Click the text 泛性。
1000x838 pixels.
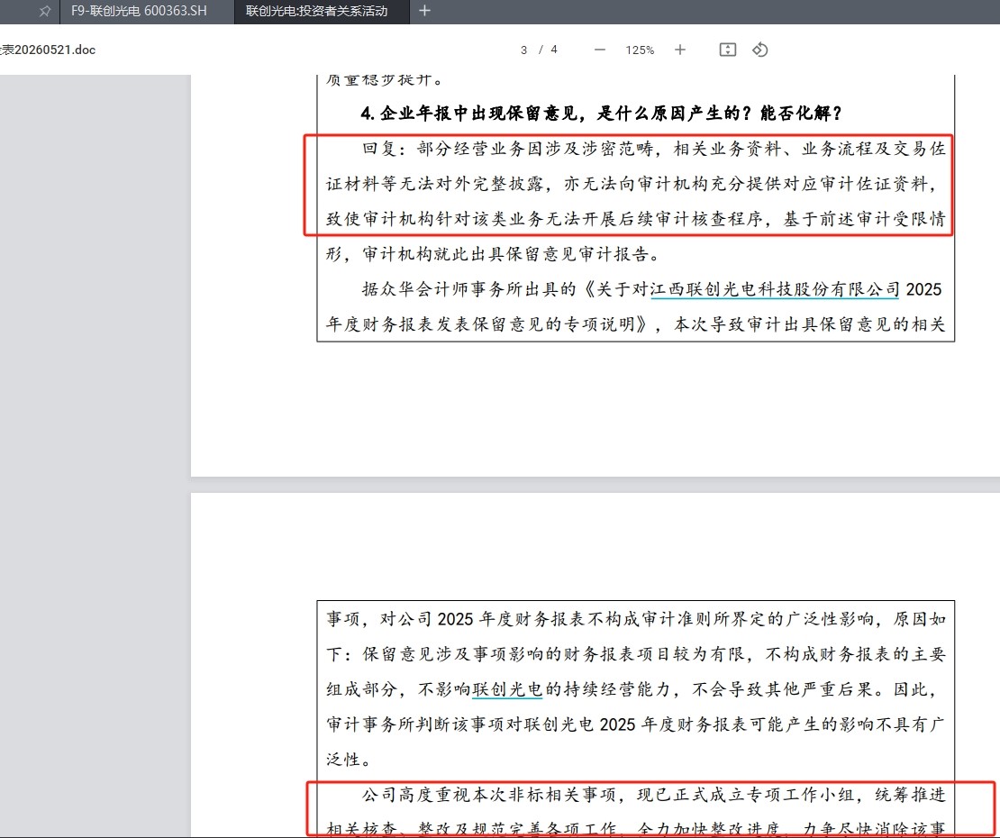[x=349, y=760]
